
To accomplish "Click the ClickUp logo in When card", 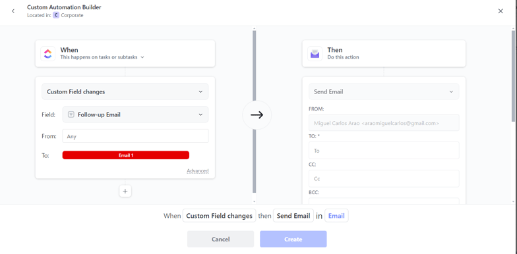I will pos(47,54).
